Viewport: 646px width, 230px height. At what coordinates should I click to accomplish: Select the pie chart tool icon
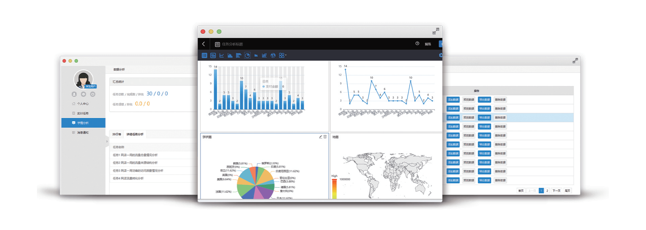coord(247,55)
